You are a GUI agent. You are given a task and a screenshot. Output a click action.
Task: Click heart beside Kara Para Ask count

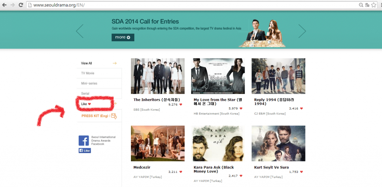[x=241, y=176]
